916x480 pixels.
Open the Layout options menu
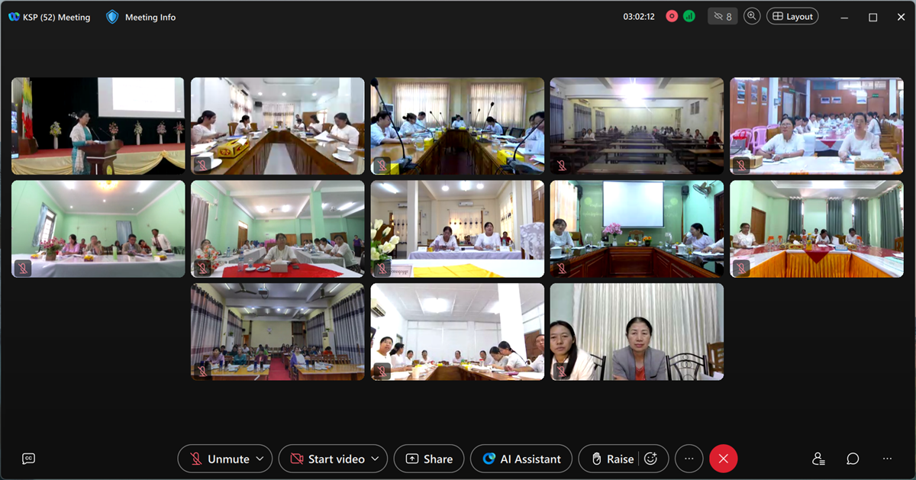(x=792, y=16)
